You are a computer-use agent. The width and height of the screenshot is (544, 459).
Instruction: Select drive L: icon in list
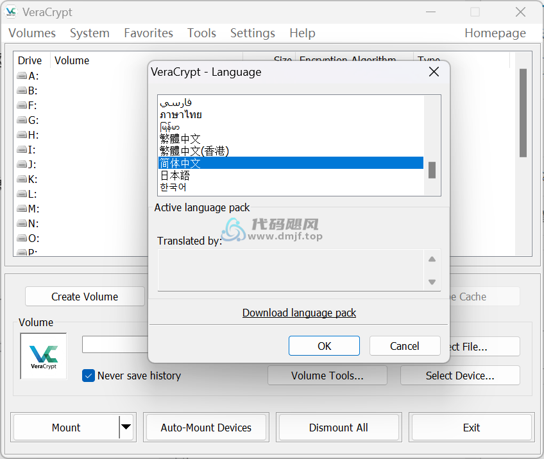(22, 194)
